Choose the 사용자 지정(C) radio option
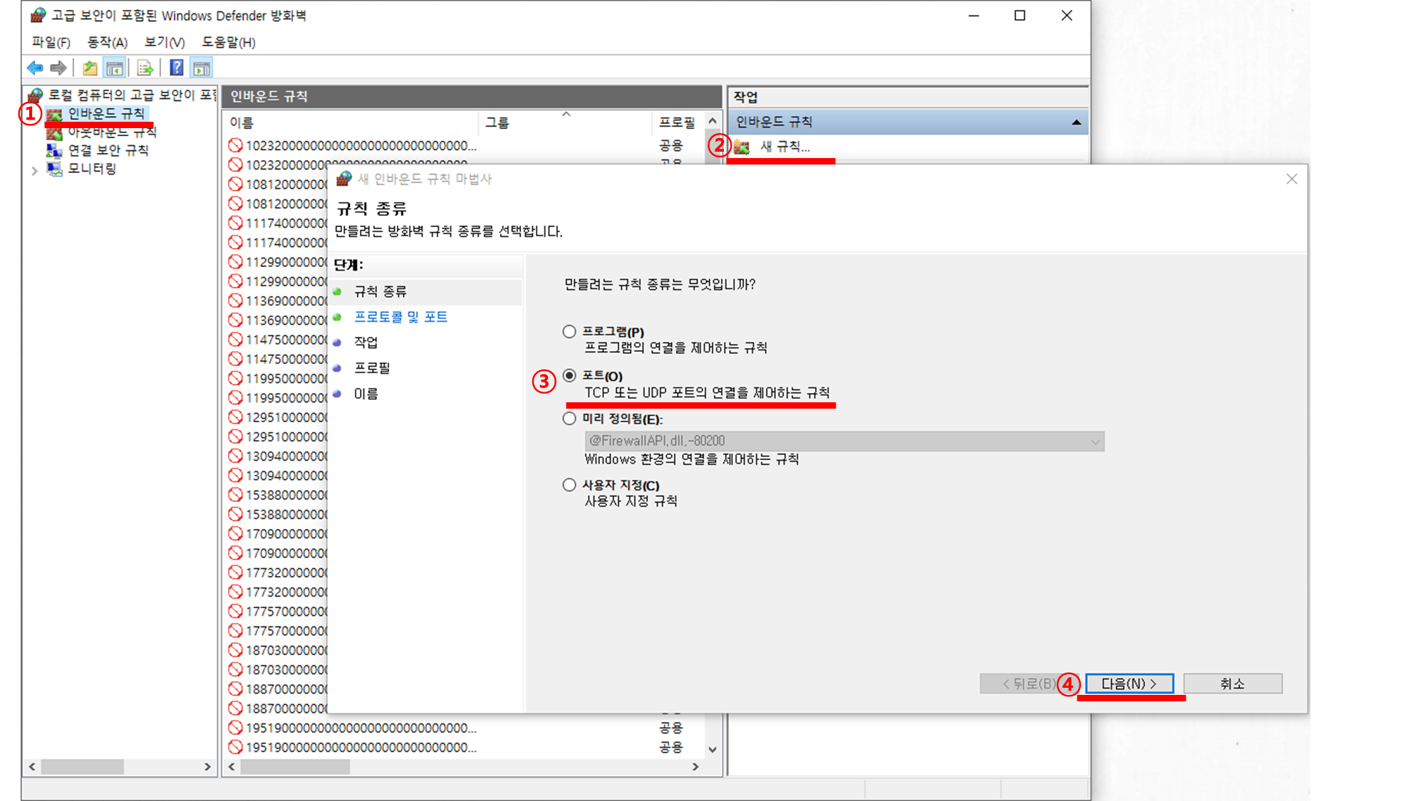The image size is (1408, 801). coord(569,485)
